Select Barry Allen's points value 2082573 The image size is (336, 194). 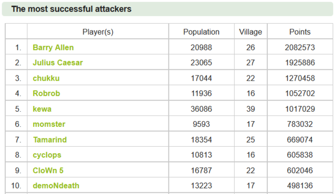click(300, 47)
